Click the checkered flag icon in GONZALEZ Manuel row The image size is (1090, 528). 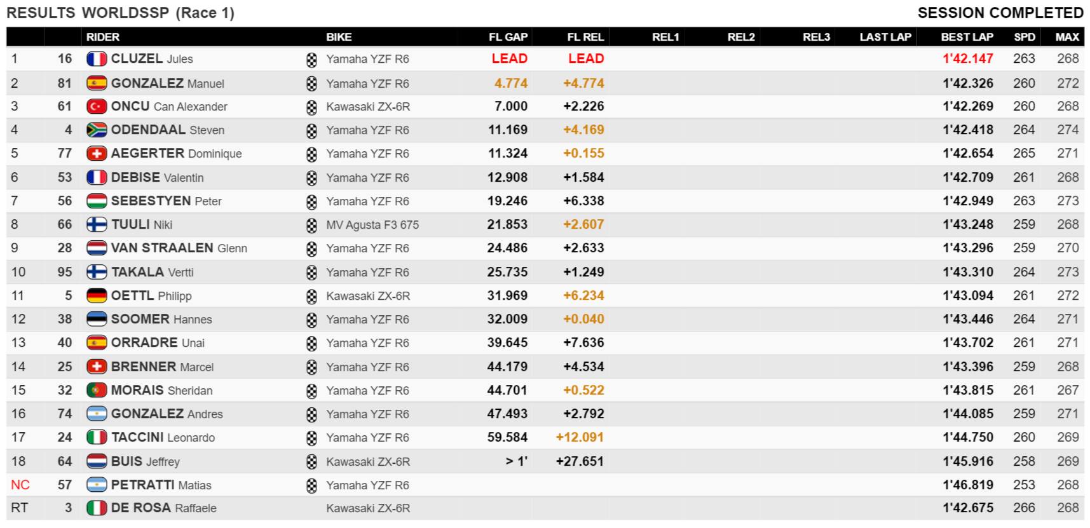point(311,83)
